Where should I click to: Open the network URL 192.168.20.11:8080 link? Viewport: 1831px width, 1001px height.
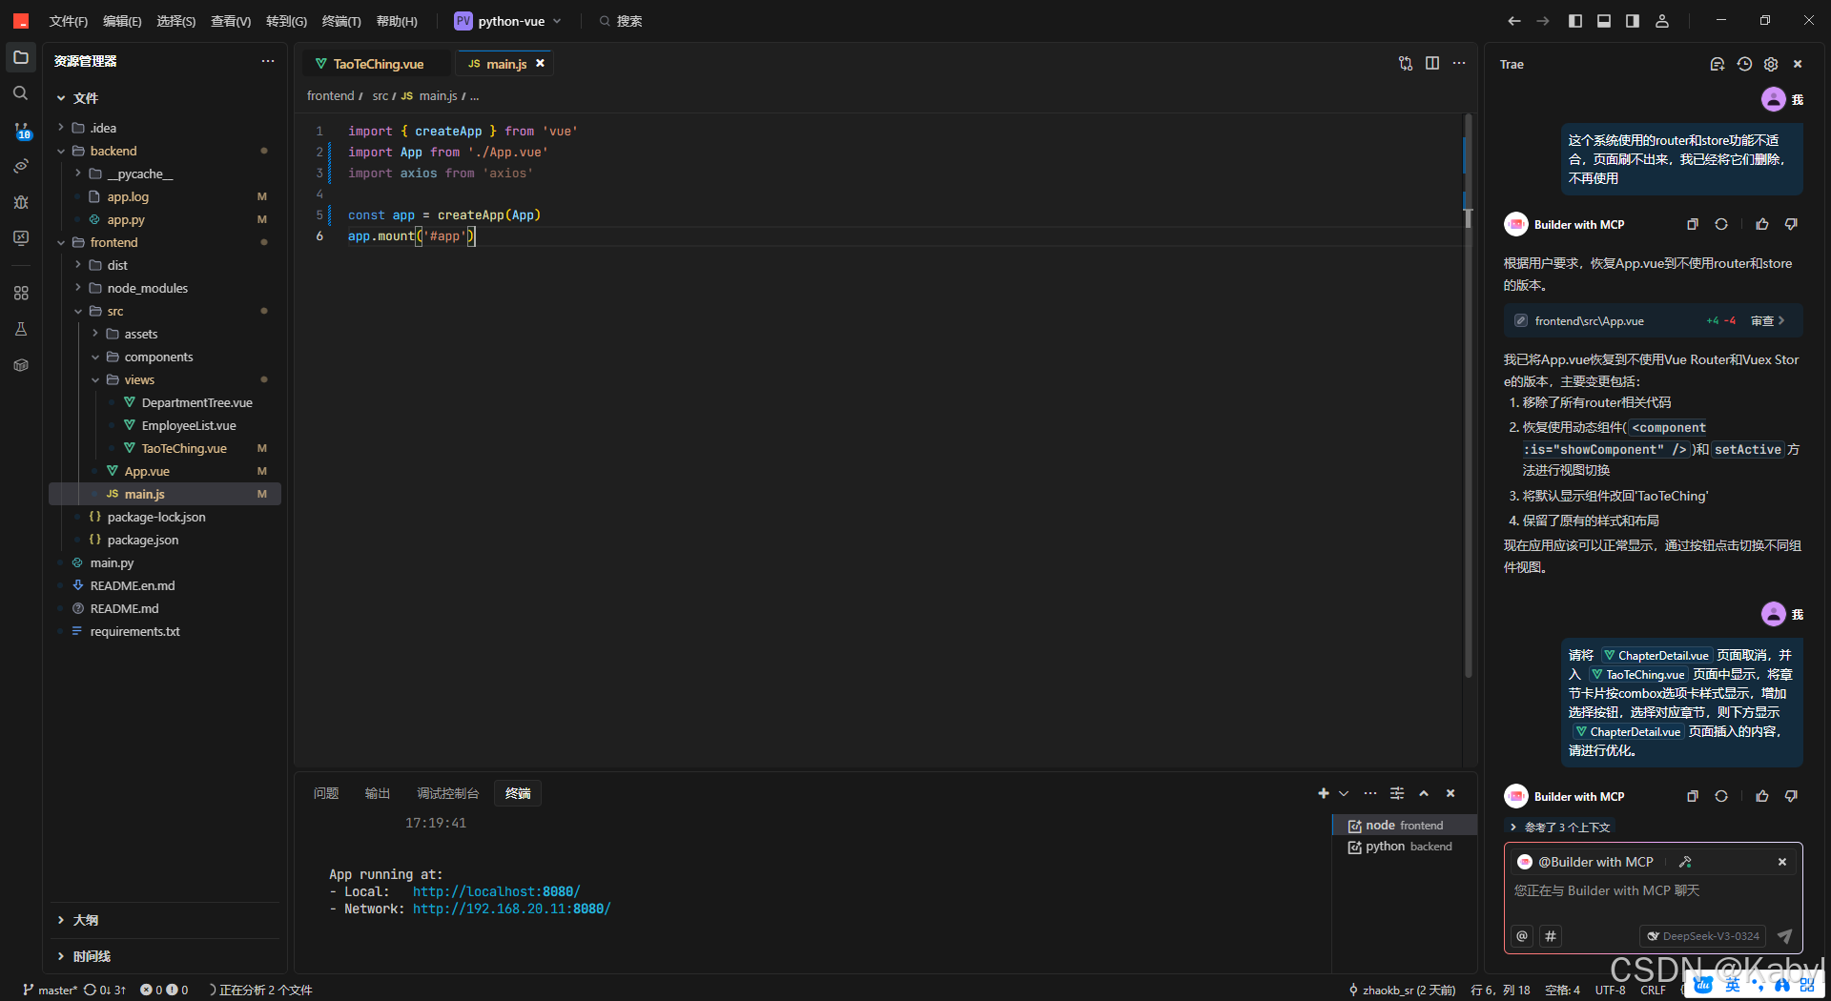pos(511,909)
